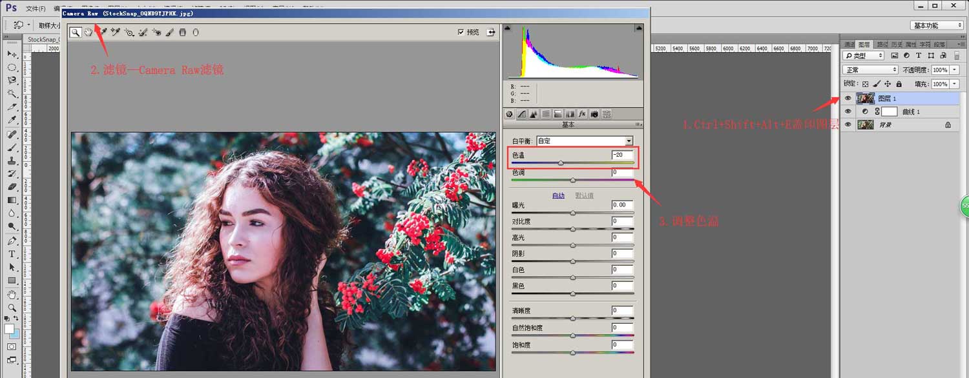Viewport: 969px width, 378px height.
Task: Open the Camera Calibration panel icon
Action: click(594, 114)
